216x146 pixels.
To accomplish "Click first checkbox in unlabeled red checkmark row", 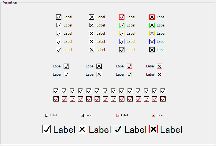I will pyautogui.click(x=56, y=99).
